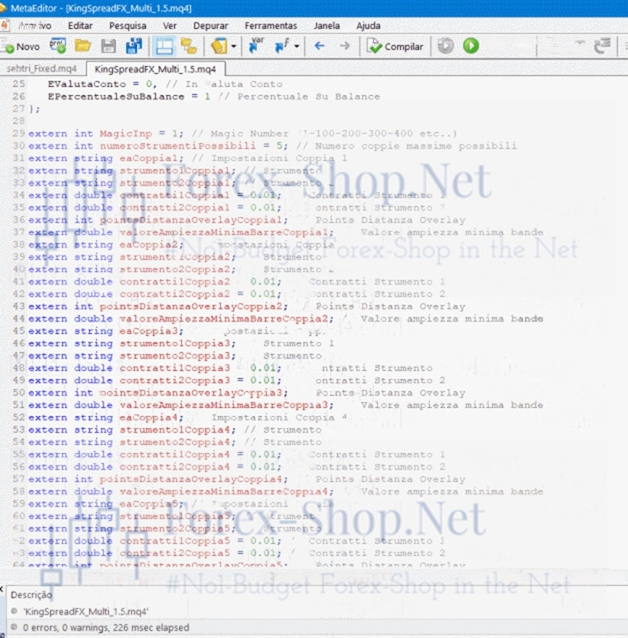Viewport: 628px width, 638px height.
Task: Click 'contratti1Coppia4' on line 55
Action: tap(175, 454)
